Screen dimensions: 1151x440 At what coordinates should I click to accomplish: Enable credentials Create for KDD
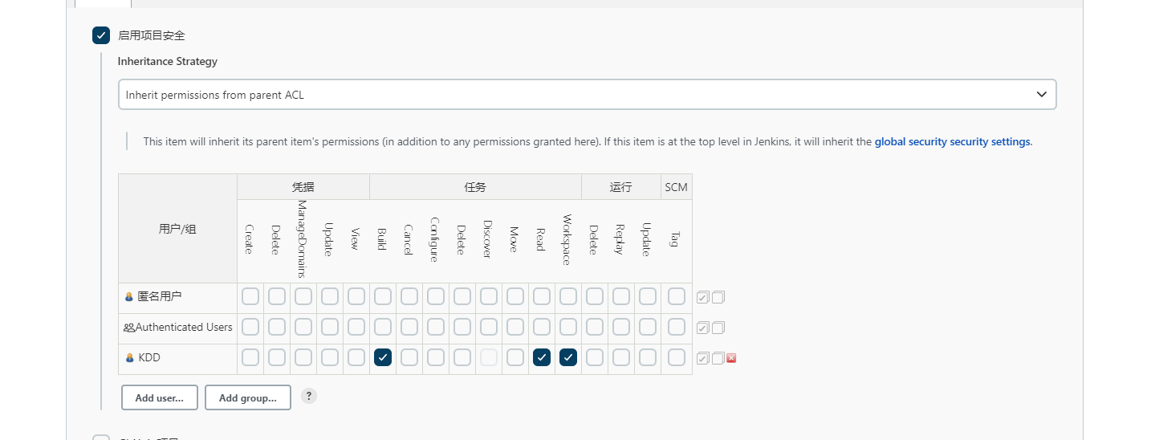(250, 357)
